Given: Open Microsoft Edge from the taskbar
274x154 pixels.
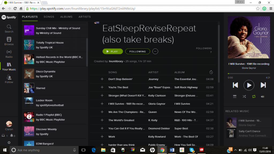Looking at the screenshot, I should 93,150.
